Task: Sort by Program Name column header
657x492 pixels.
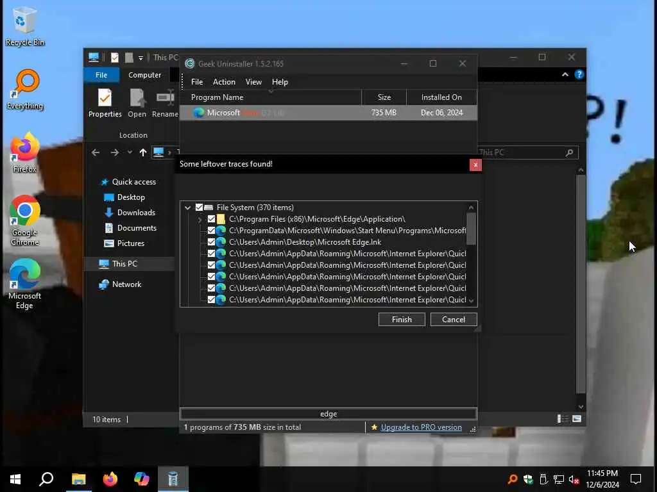Action: click(271, 97)
